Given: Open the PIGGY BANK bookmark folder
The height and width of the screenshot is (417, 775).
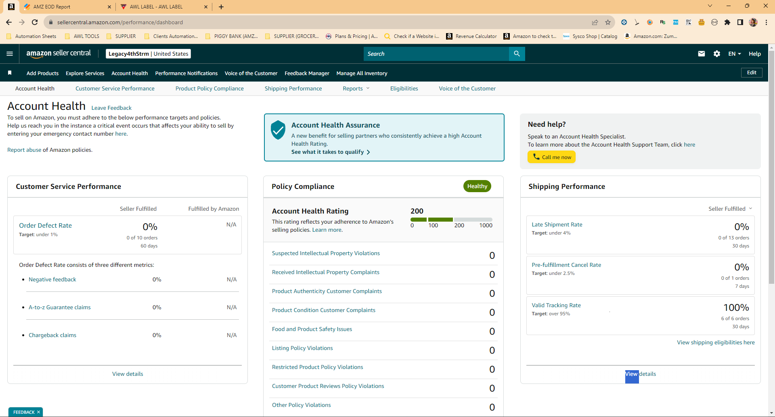Looking at the screenshot, I should 232,36.
